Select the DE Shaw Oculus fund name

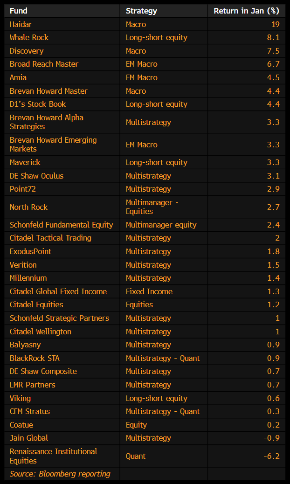pyautogui.click(x=36, y=176)
